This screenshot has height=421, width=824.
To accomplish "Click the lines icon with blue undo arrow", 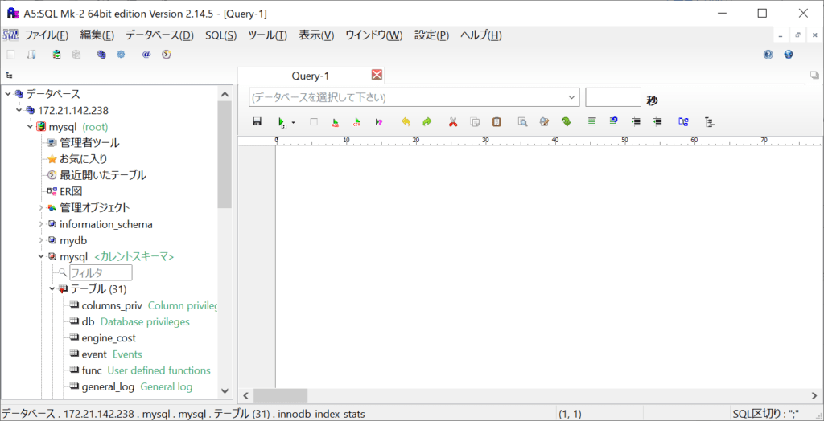I will point(613,122).
